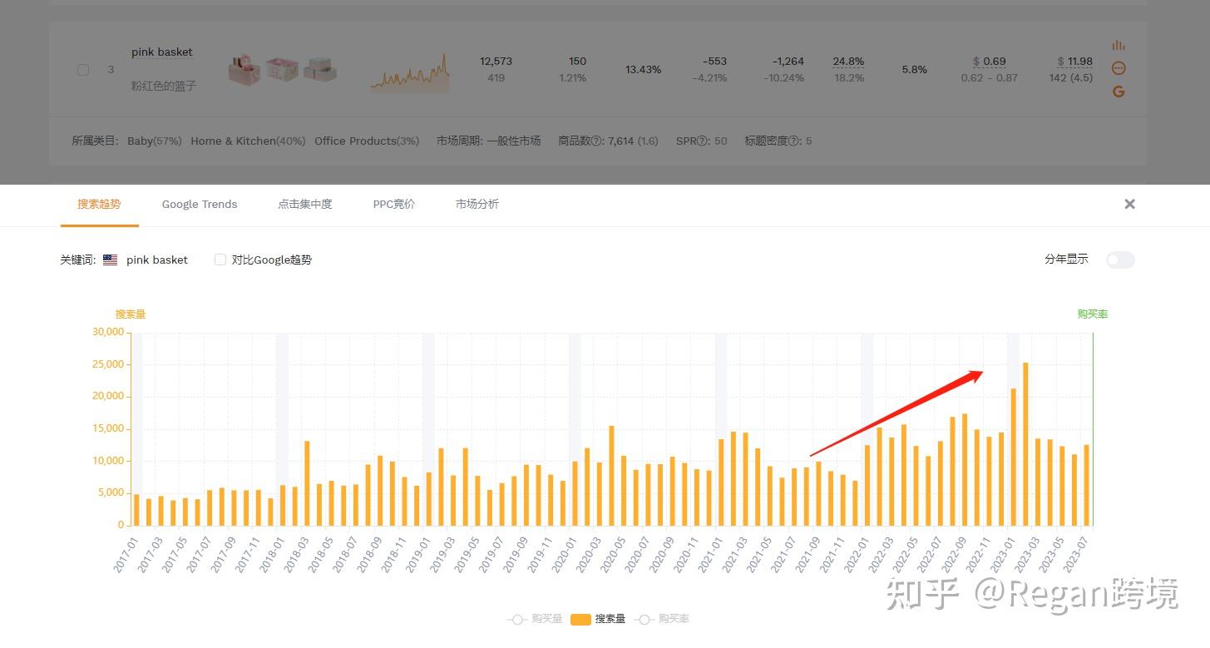The height and width of the screenshot is (648, 1210).
Task: Toggle the 分年显示 switch
Action: click(x=1120, y=260)
